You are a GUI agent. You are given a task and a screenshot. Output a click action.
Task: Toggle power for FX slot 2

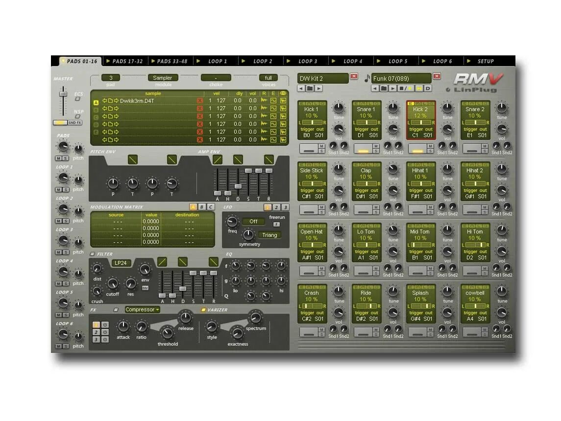[x=105, y=332]
